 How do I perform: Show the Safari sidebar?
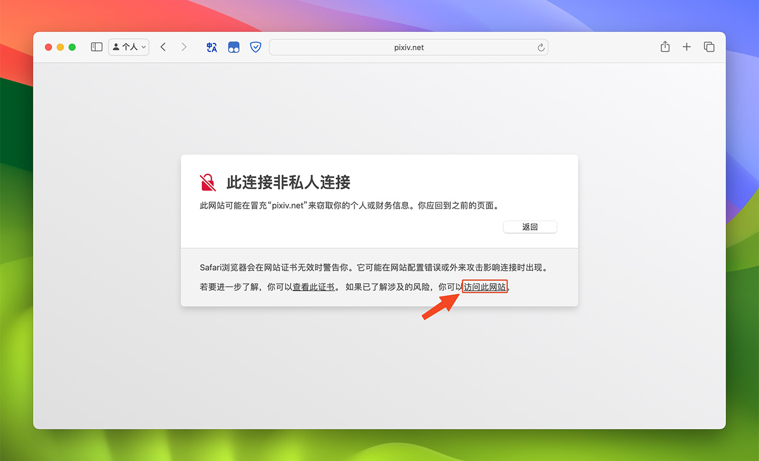97,47
